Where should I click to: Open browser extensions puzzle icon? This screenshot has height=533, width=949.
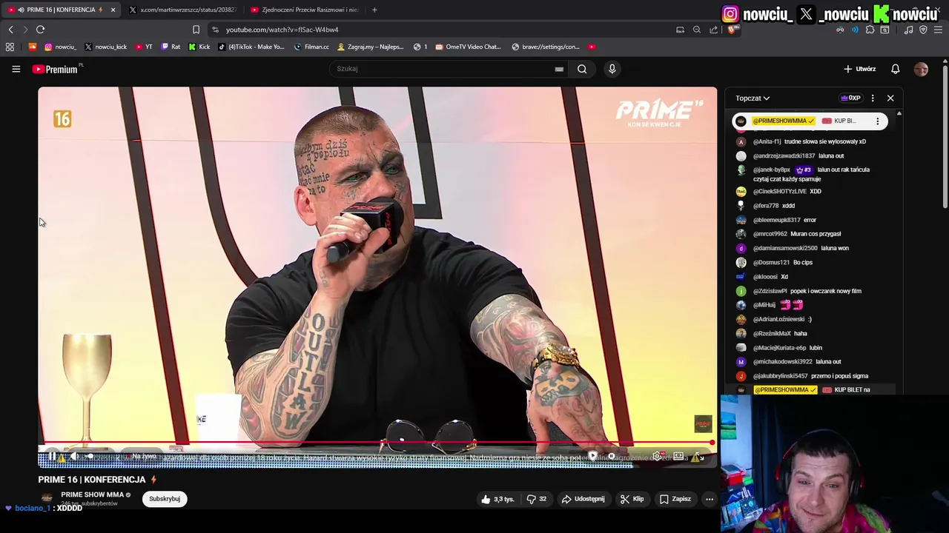pos(870,30)
